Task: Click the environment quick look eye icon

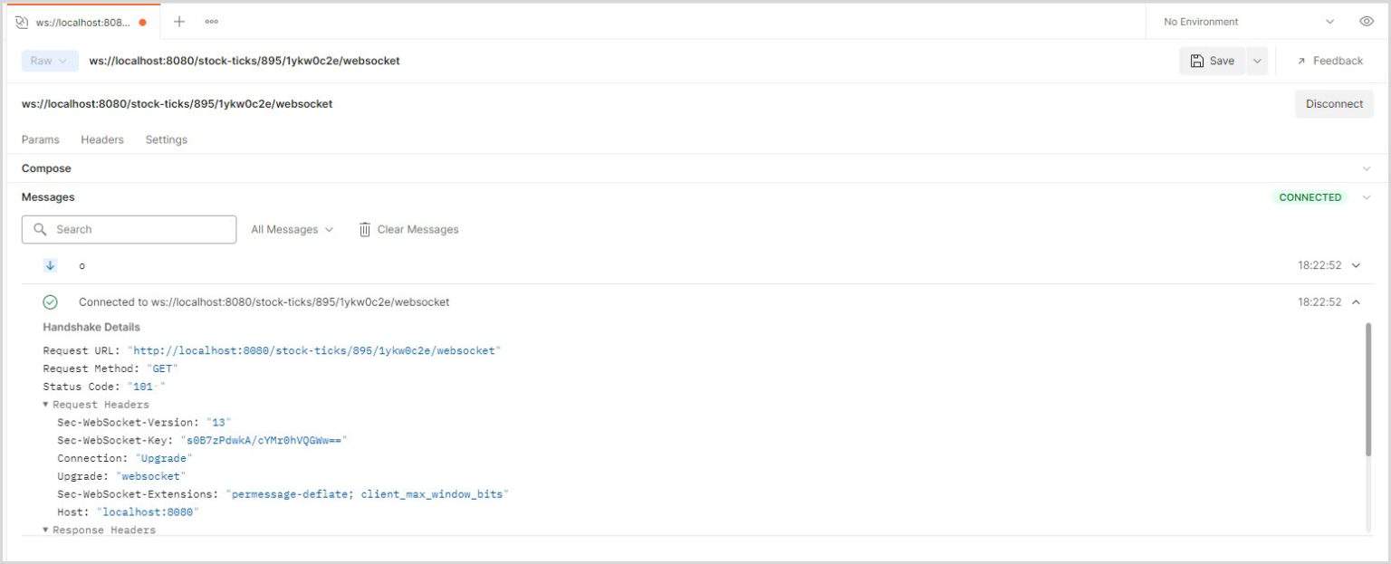Action: [1367, 22]
